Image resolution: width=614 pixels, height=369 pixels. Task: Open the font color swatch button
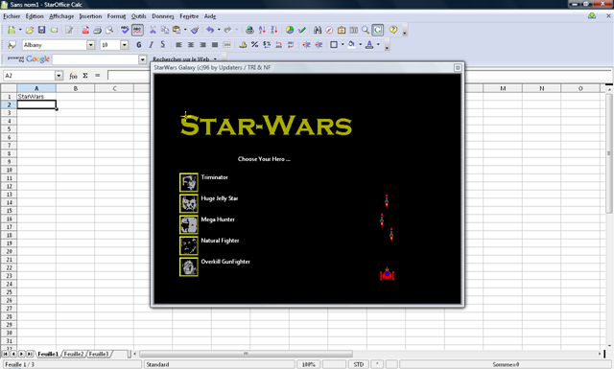tap(369, 45)
